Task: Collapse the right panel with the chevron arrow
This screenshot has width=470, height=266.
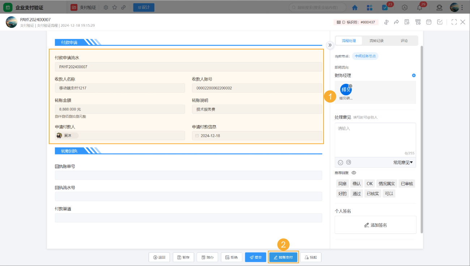Action: coord(330,45)
